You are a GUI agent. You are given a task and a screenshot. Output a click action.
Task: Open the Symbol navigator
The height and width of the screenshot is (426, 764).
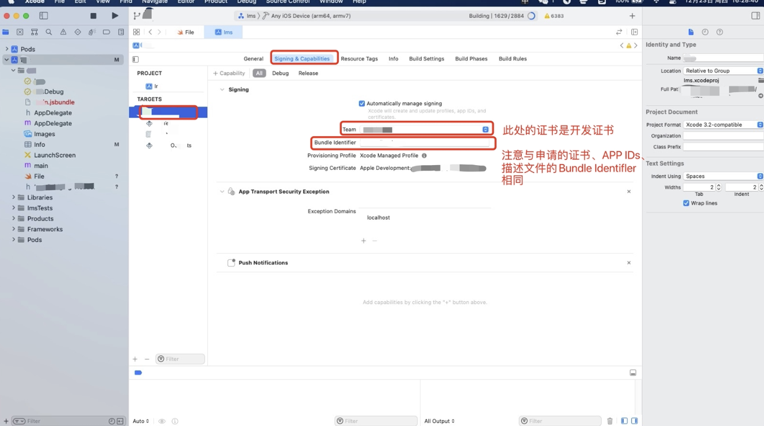point(34,32)
